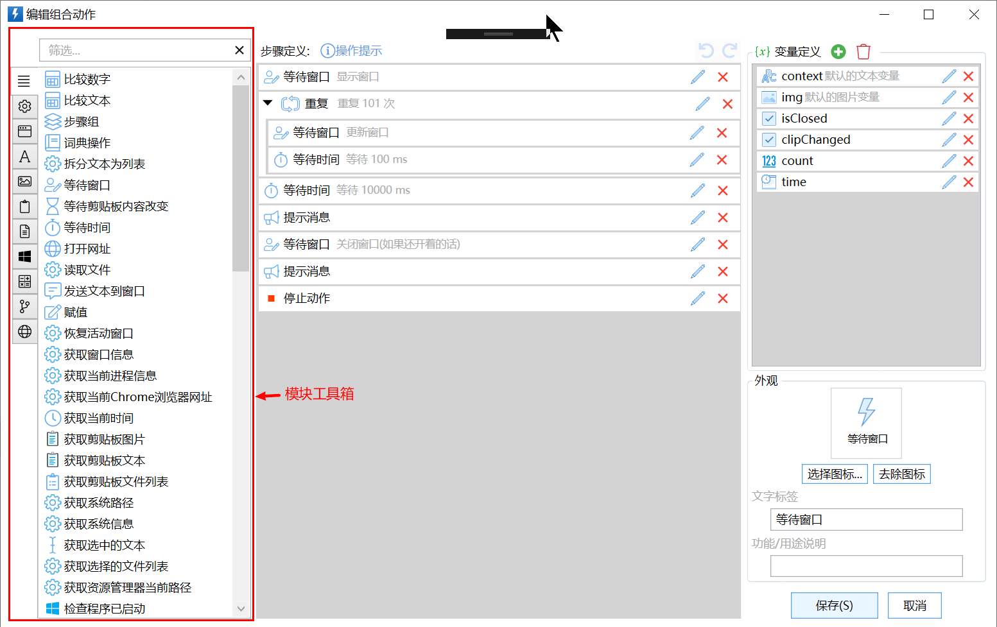Open the branch flow category in sidebar
Screen dimensions: 997x627
(24, 306)
